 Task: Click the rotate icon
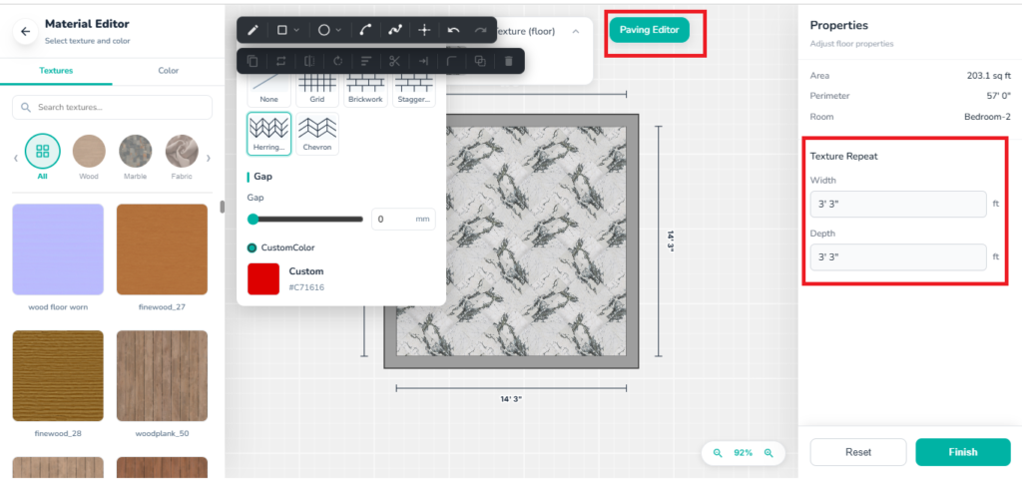click(337, 61)
